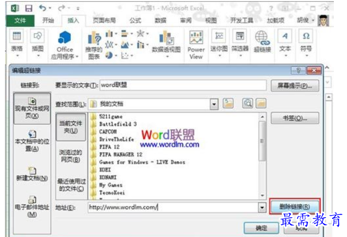
Task: Click the Undo arrow icon
Action: tap(42, 8)
